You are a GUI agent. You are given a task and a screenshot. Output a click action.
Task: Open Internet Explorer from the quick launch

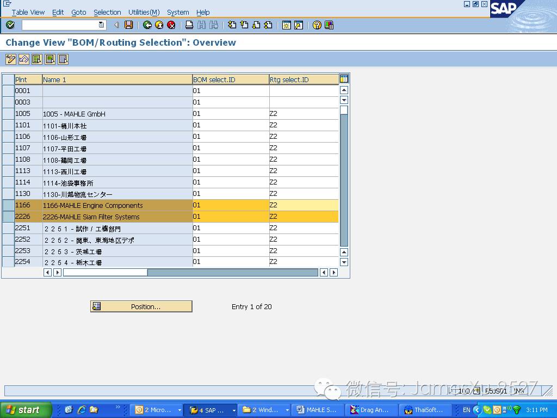coord(82,409)
